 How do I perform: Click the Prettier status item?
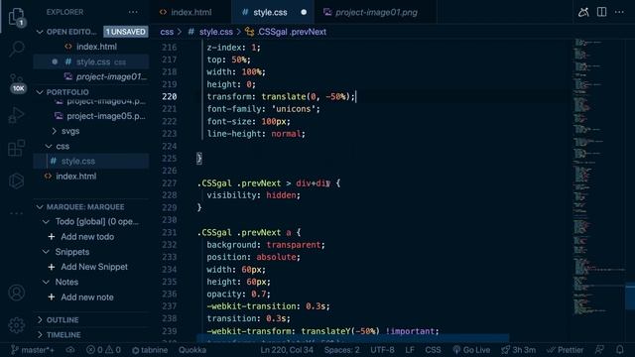pyautogui.click(x=565, y=350)
